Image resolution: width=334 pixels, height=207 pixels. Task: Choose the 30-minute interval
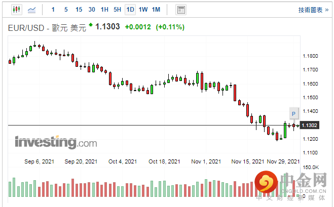point(91,10)
